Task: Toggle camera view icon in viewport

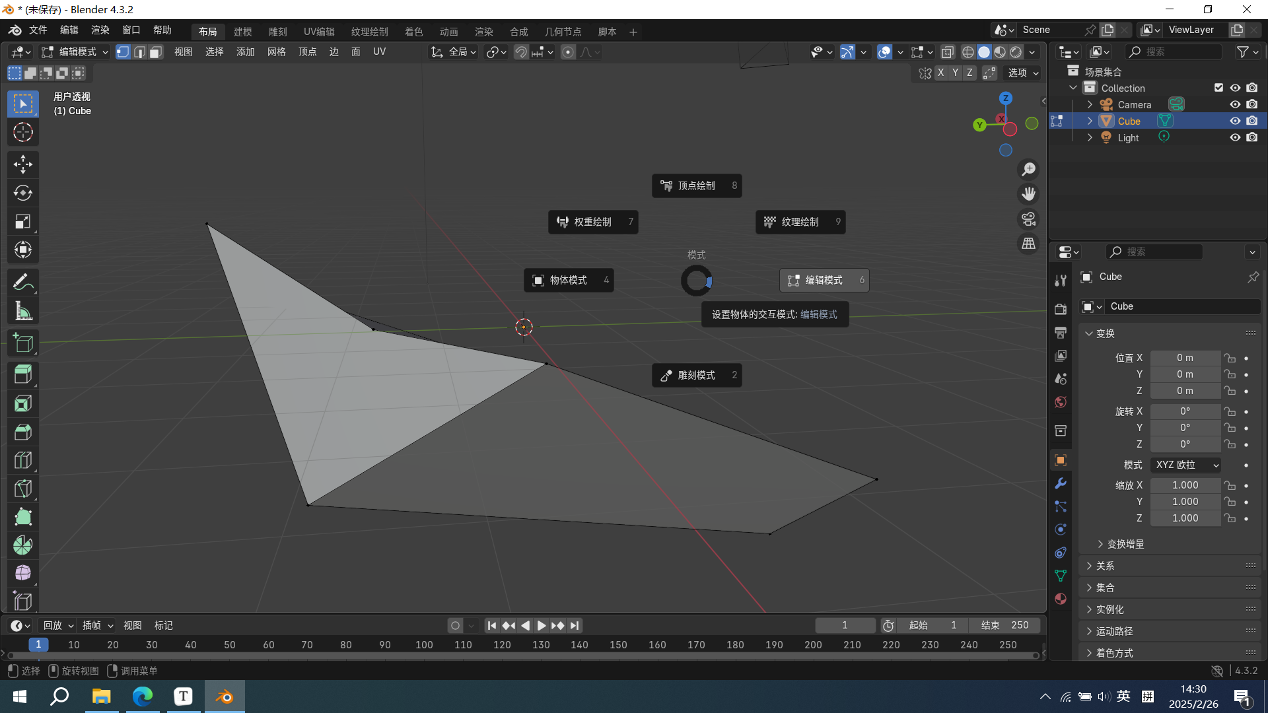Action: [1028, 219]
